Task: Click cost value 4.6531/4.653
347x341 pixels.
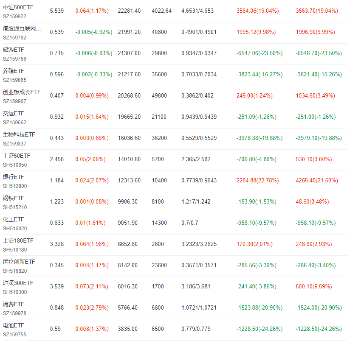Action: [x=197, y=11]
